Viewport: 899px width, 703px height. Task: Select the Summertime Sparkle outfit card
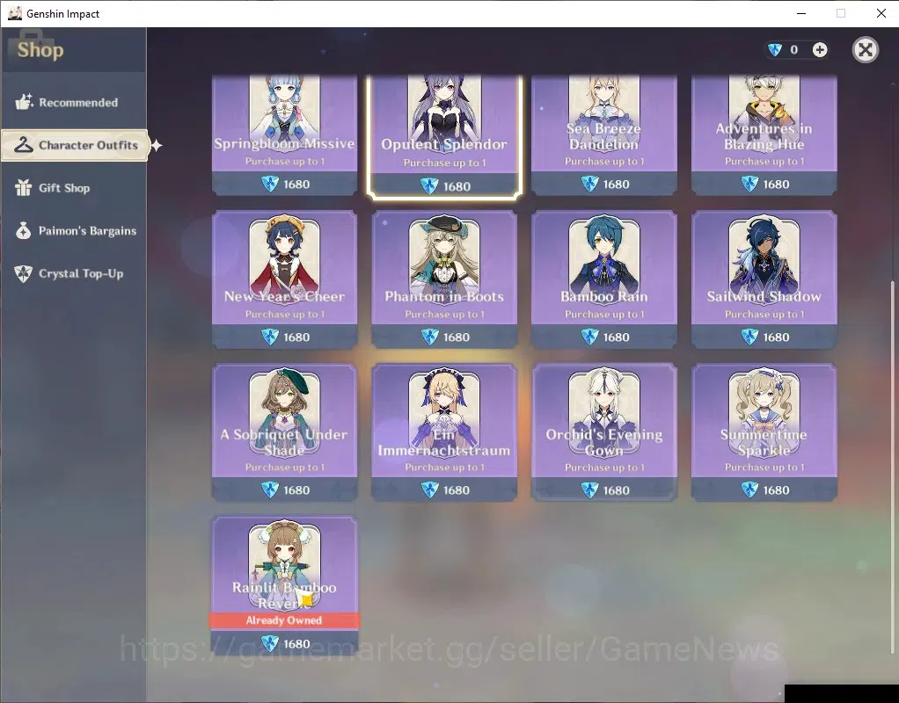(764, 432)
